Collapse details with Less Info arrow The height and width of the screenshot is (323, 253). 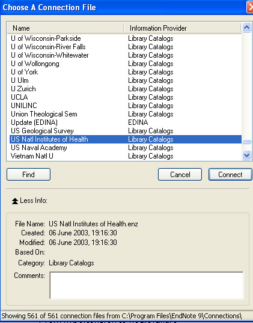15,201
